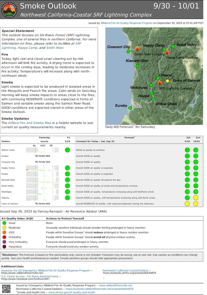Screen dimensions: 207x295
Task: Click the USG orange legend swatch
Action: (x=4, y=232)
